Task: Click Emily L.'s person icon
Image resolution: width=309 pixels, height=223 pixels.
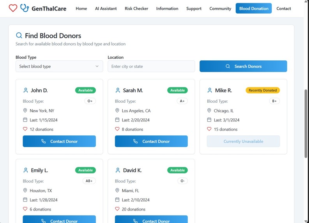Action: 26,170
